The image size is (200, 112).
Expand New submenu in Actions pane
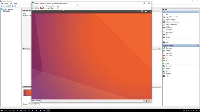pyautogui.click(x=198, y=15)
